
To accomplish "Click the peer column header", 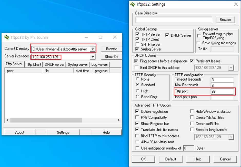I will (x=24, y=71).
